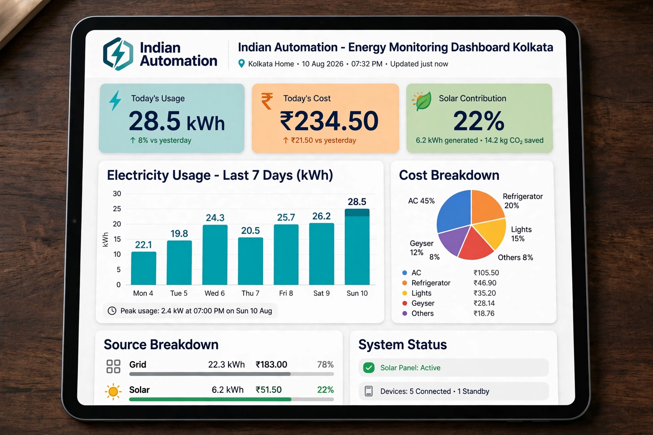Click the blue AC pie slice

453,211
